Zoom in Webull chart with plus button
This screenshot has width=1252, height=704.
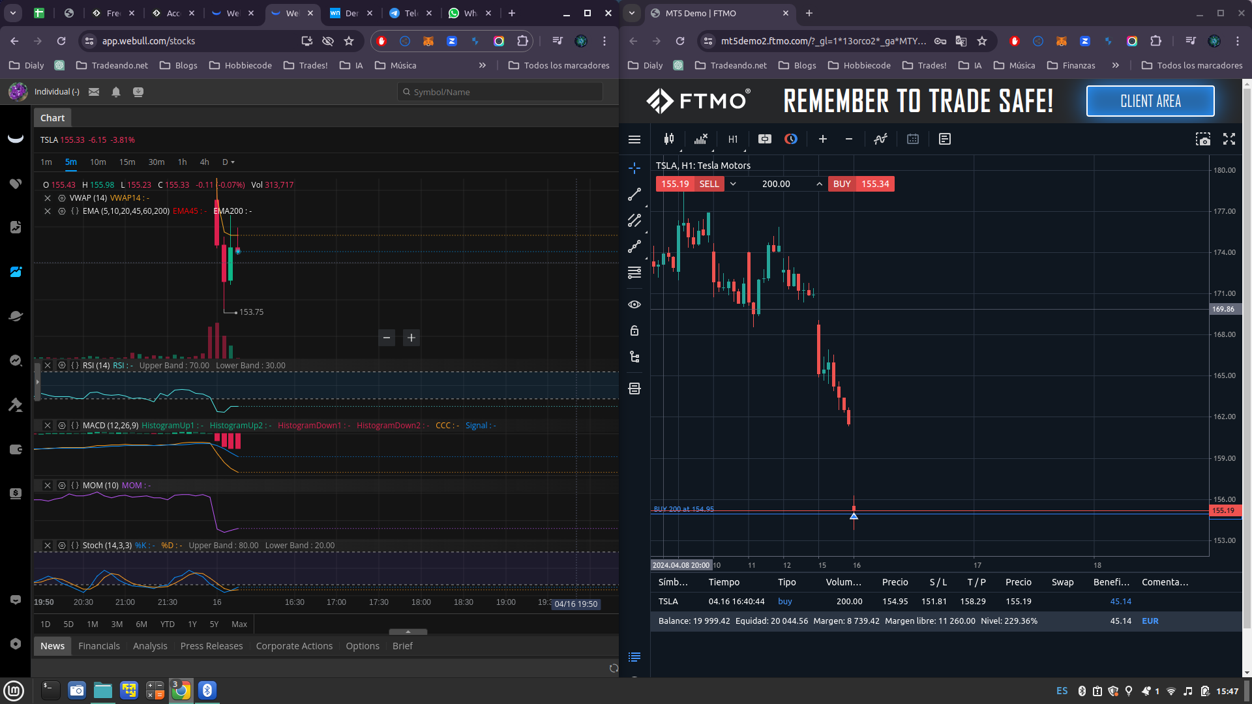[x=411, y=338]
